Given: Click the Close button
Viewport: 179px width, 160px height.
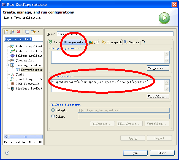Looking at the screenshot, I should [162, 153].
